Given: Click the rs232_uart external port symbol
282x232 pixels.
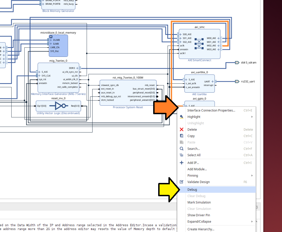Looking at the screenshot, I should (237, 81).
